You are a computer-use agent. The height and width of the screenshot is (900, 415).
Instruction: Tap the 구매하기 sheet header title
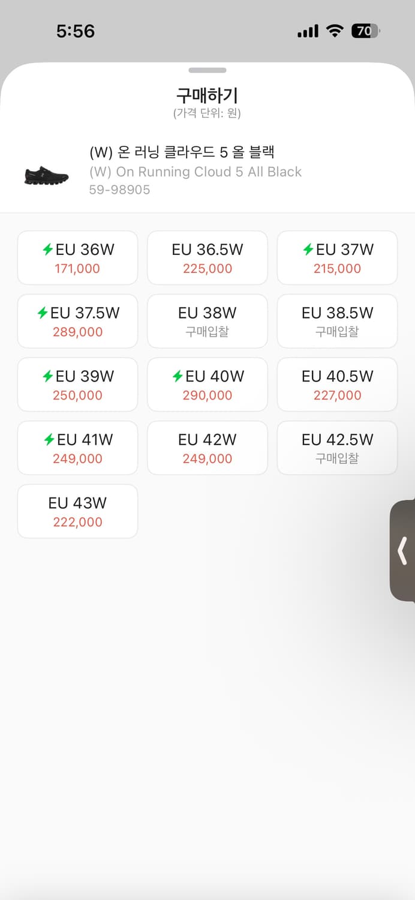207,95
